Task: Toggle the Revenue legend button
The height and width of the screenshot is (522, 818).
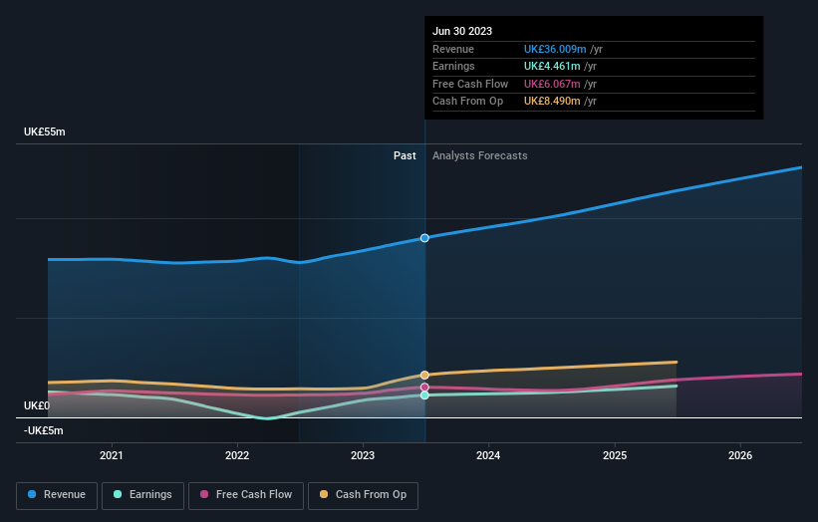Action: point(57,495)
